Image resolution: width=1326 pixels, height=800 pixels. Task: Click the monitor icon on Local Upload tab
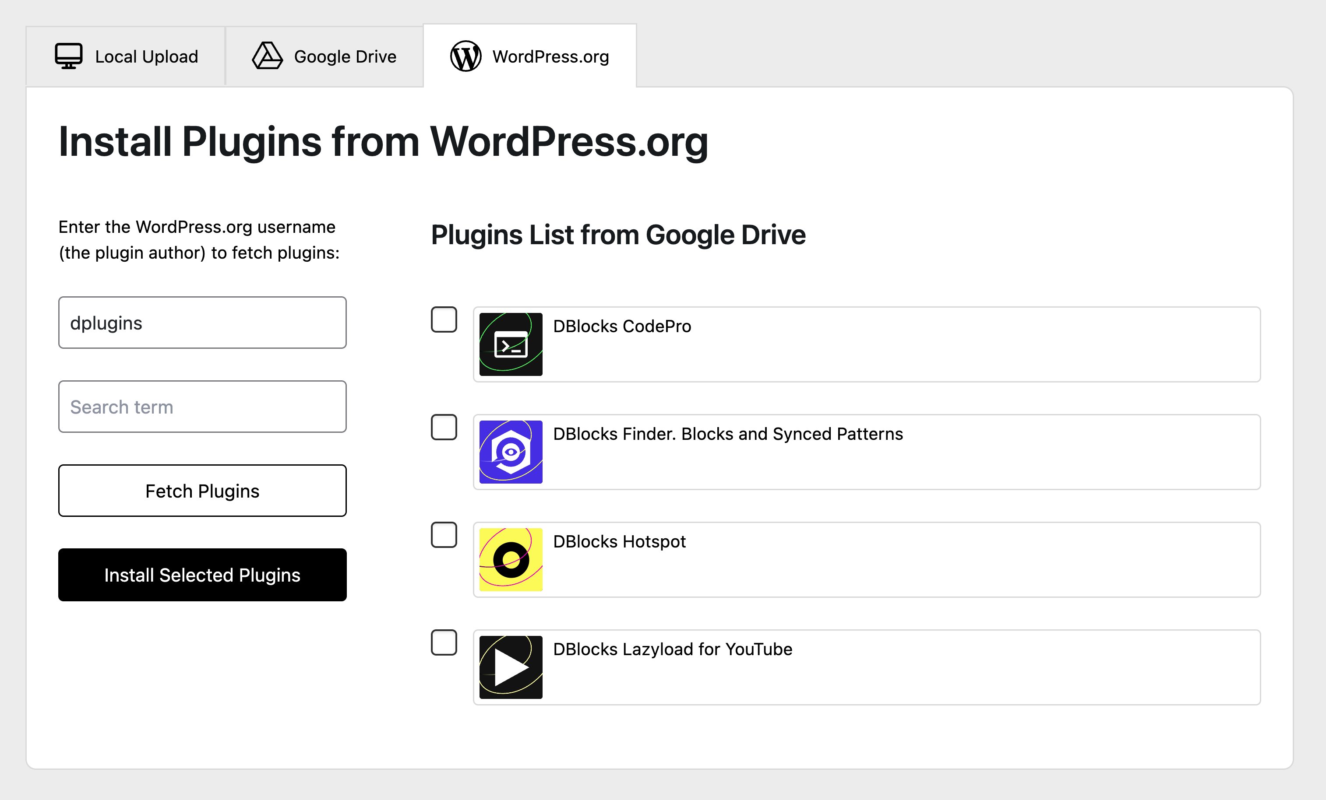[x=68, y=56]
